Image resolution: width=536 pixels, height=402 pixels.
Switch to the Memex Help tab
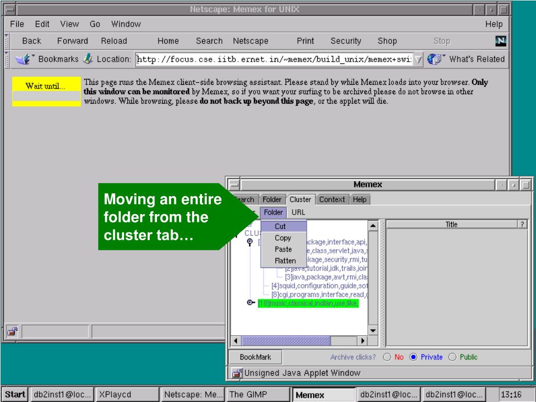coord(360,199)
